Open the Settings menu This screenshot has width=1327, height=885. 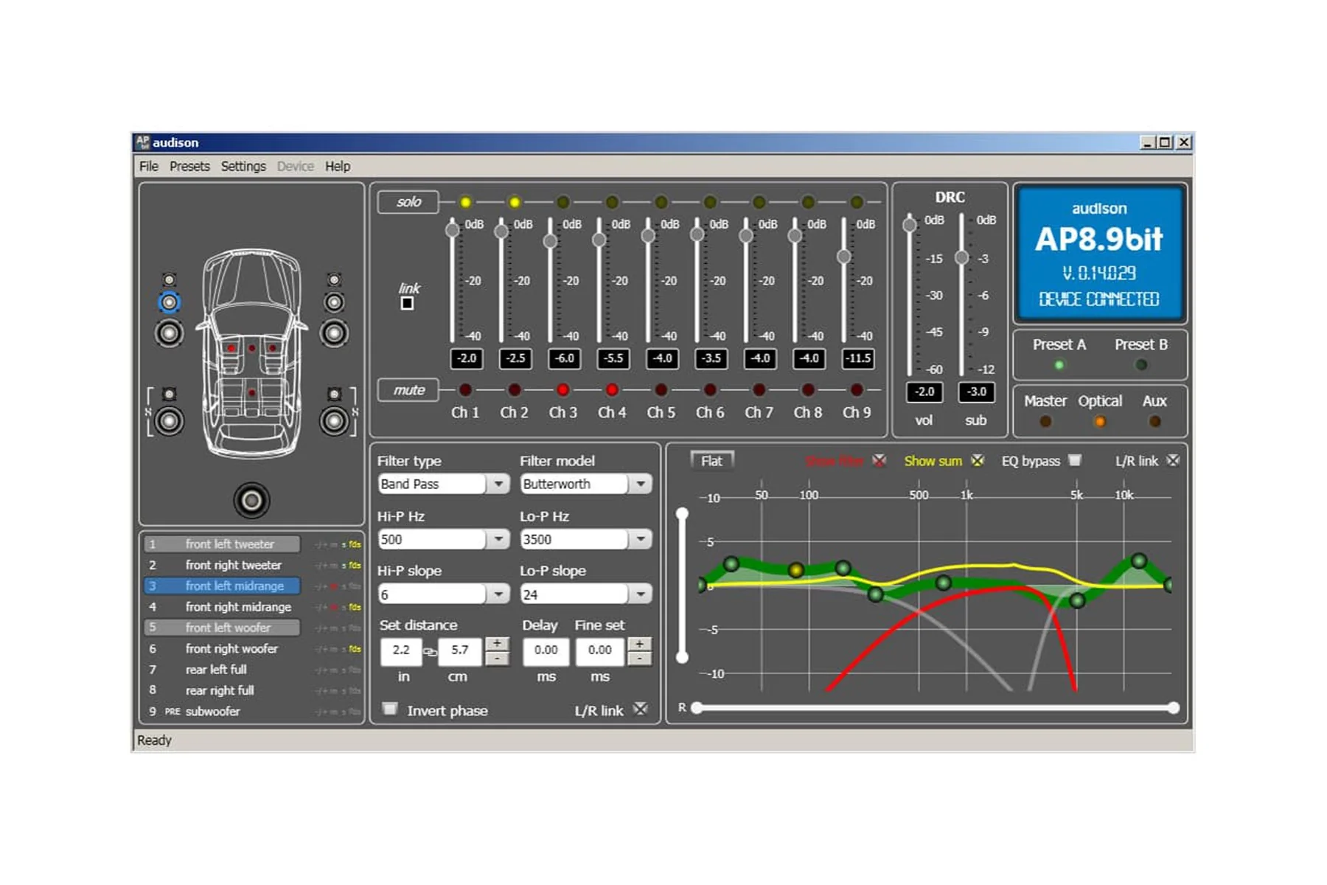point(243,166)
